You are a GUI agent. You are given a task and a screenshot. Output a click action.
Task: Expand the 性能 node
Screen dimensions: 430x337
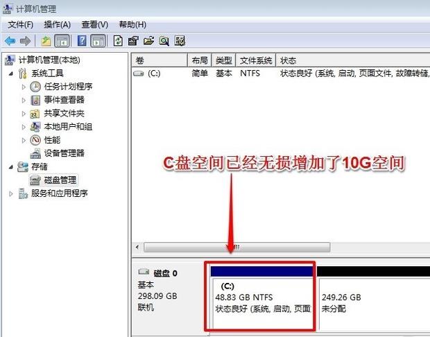click(24, 140)
